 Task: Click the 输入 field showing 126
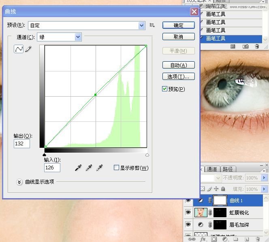(x=52, y=168)
